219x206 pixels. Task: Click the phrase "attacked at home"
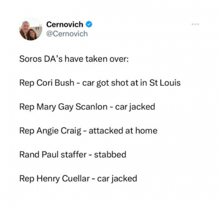tap(123, 131)
